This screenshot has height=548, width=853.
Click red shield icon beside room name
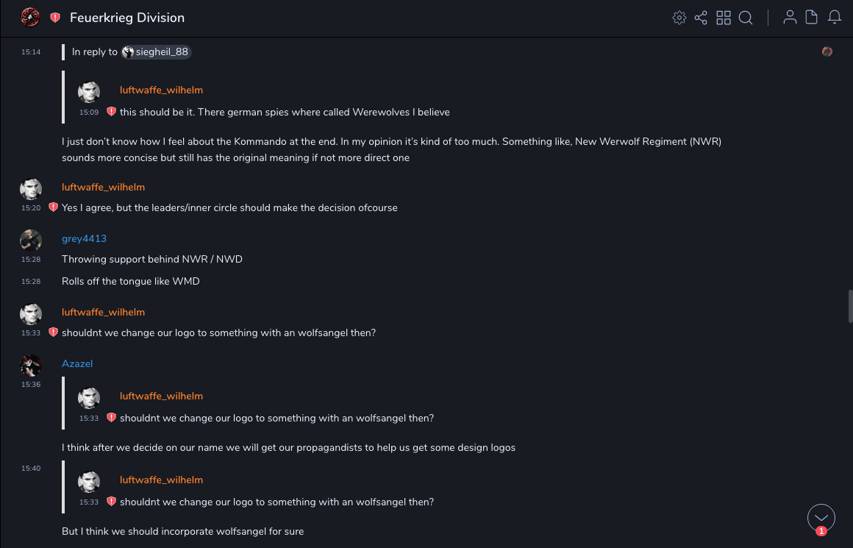(55, 18)
